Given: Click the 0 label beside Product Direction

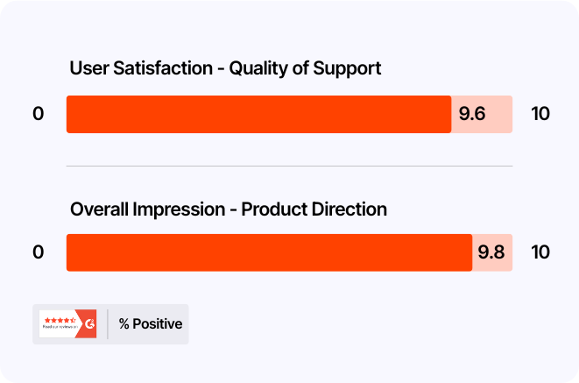Looking at the screenshot, I should pyautogui.click(x=38, y=252).
